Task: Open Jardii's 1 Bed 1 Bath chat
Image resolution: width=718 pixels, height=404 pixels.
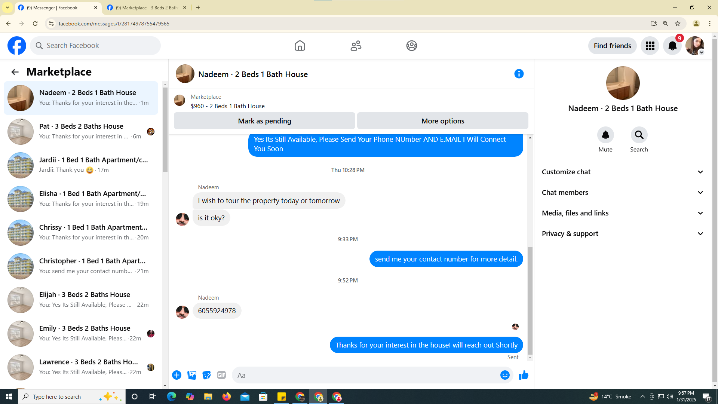Action: (81, 165)
